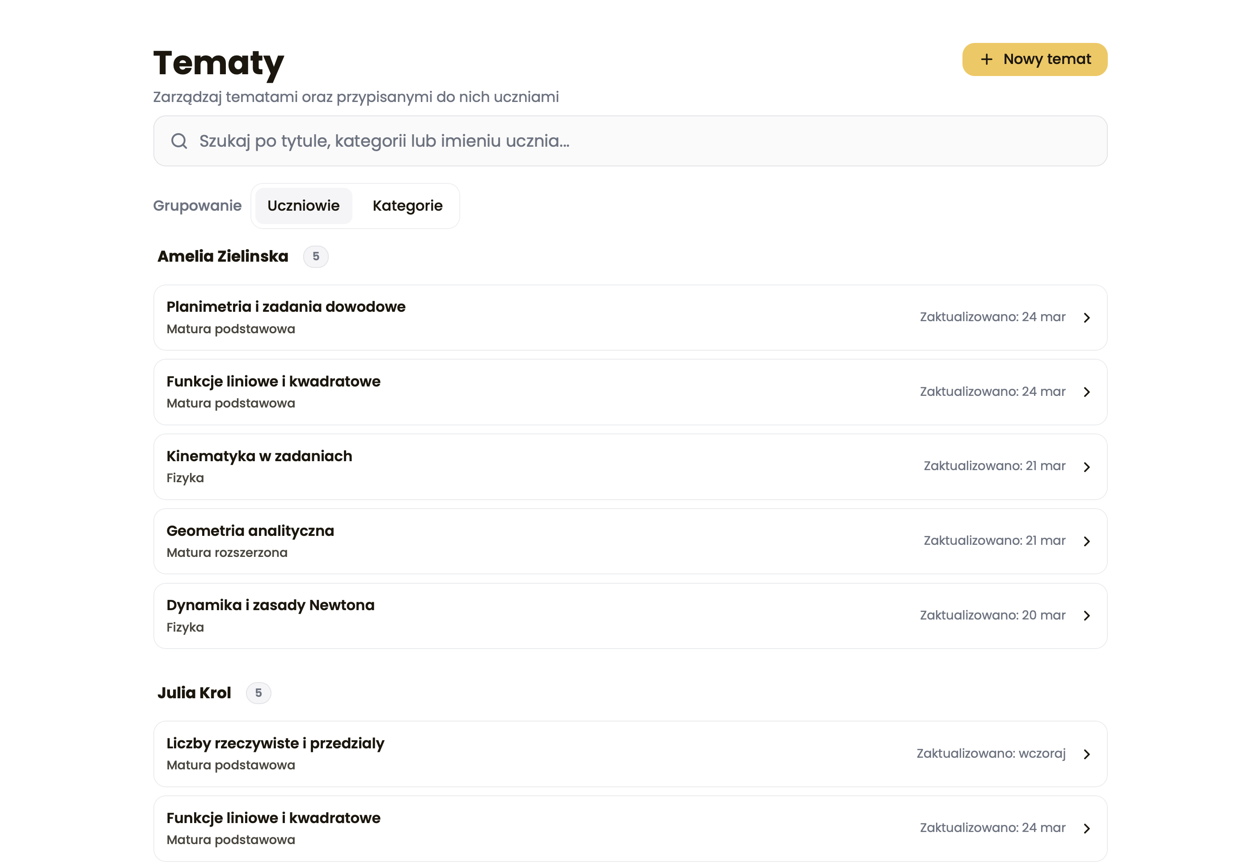Open Geometria analityczna via its chevron icon
Image resolution: width=1246 pixels, height=866 pixels.
click(x=1086, y=541)
